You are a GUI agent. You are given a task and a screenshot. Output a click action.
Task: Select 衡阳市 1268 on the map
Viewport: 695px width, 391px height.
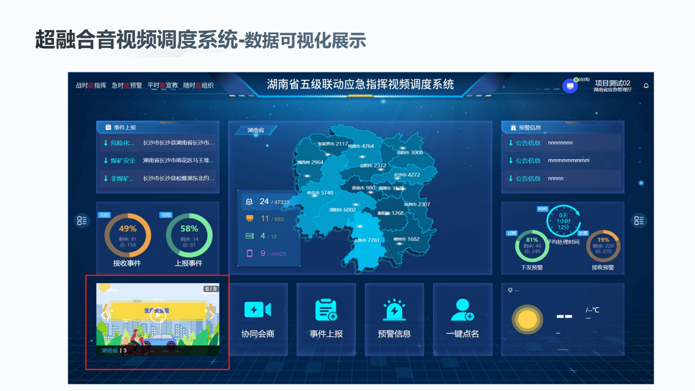(x=391, y=213)
